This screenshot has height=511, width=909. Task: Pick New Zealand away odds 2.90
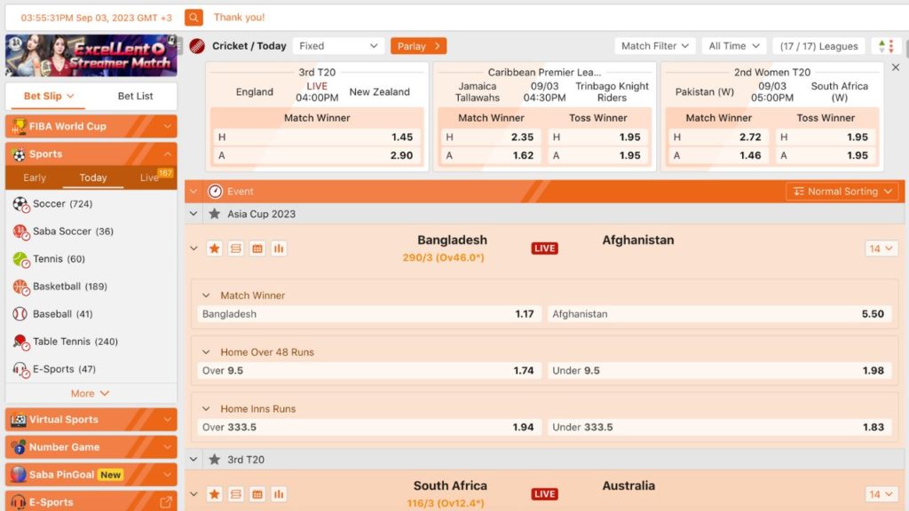click(317, 156)
